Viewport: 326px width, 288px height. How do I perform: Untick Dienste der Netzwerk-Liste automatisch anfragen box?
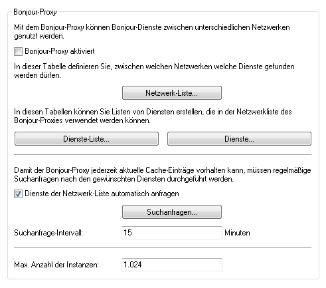coord(18,194)
